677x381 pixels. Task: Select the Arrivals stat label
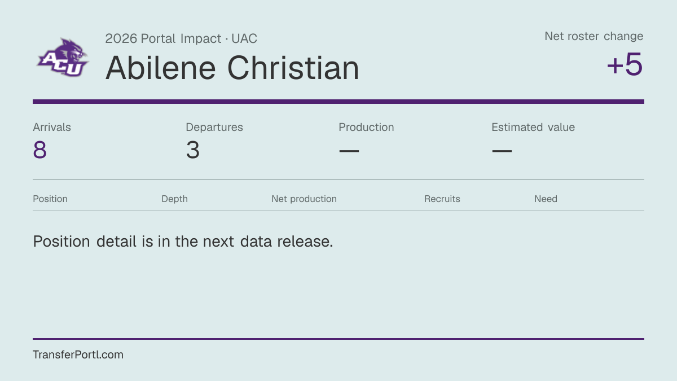[52, 127]
